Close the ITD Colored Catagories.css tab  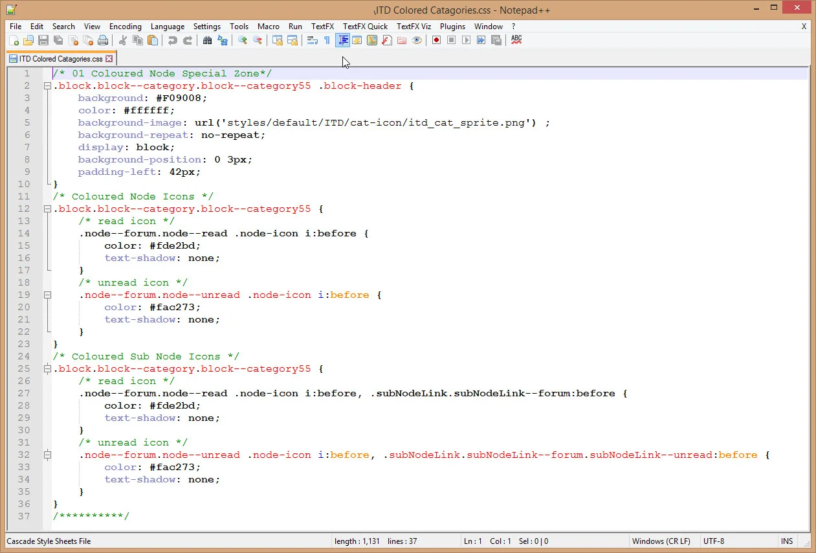109,59
